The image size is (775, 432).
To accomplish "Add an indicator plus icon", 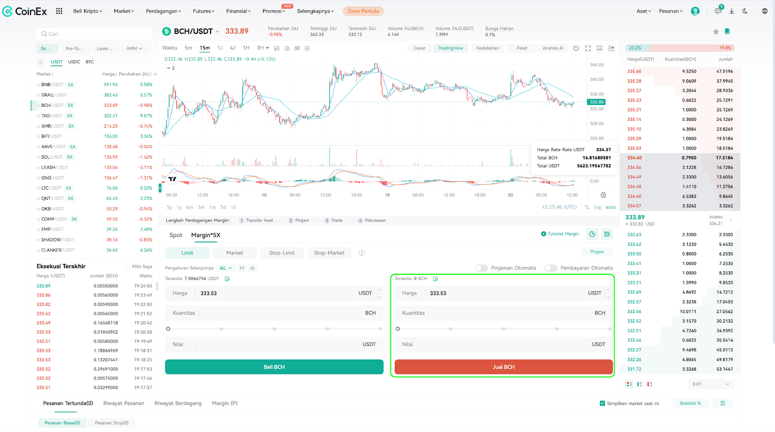I will tap(307, 48).
